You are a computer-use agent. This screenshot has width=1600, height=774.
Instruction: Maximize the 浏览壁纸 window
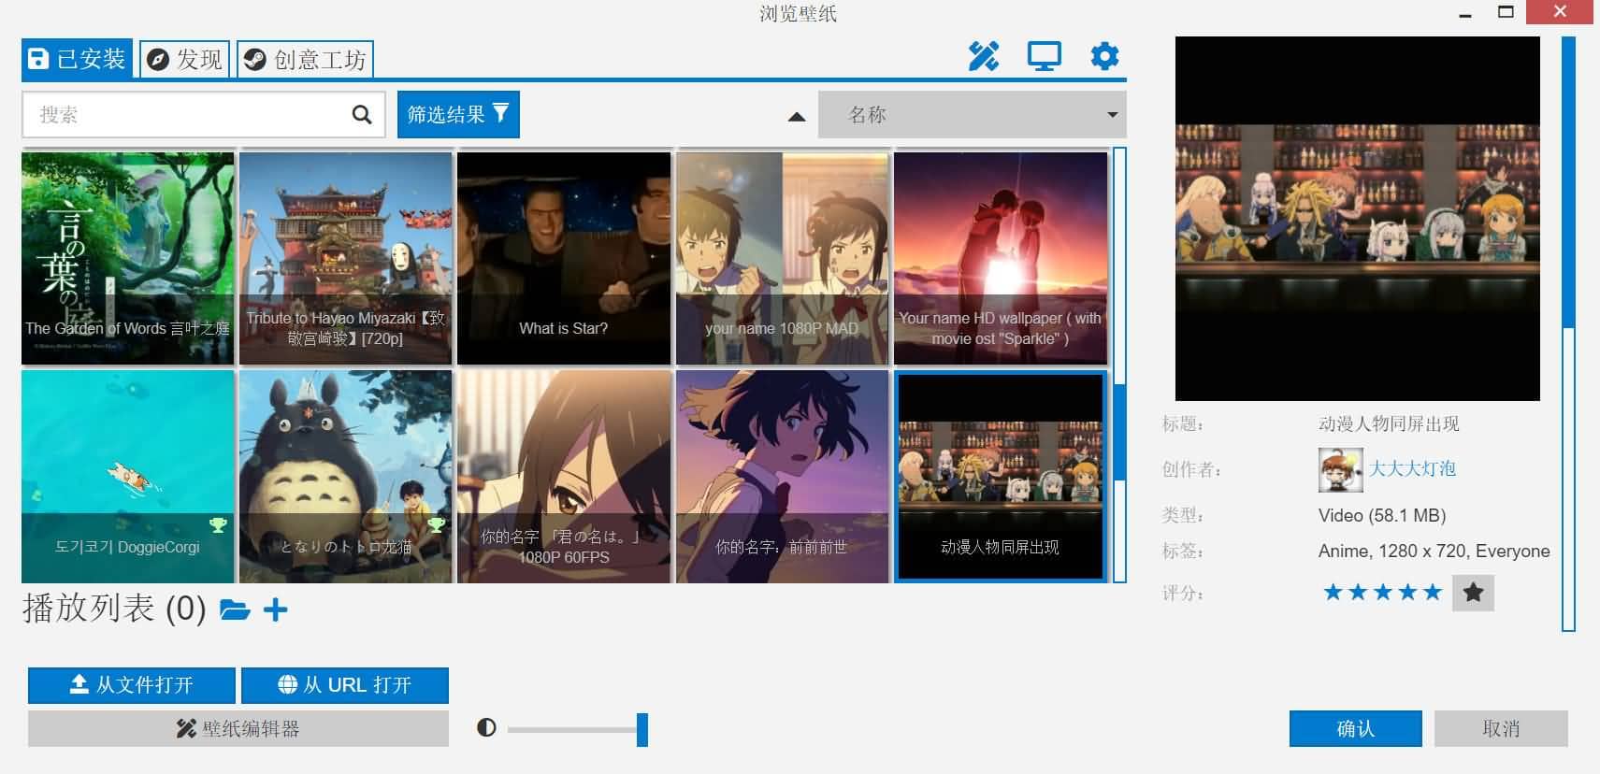1506,12
